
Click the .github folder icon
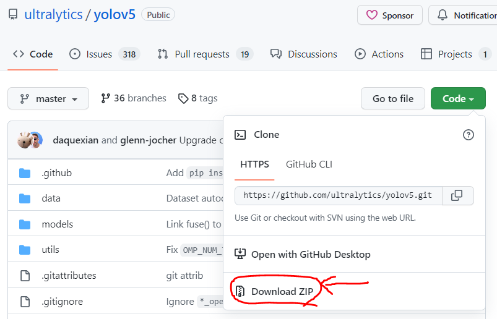pos(25,173)
